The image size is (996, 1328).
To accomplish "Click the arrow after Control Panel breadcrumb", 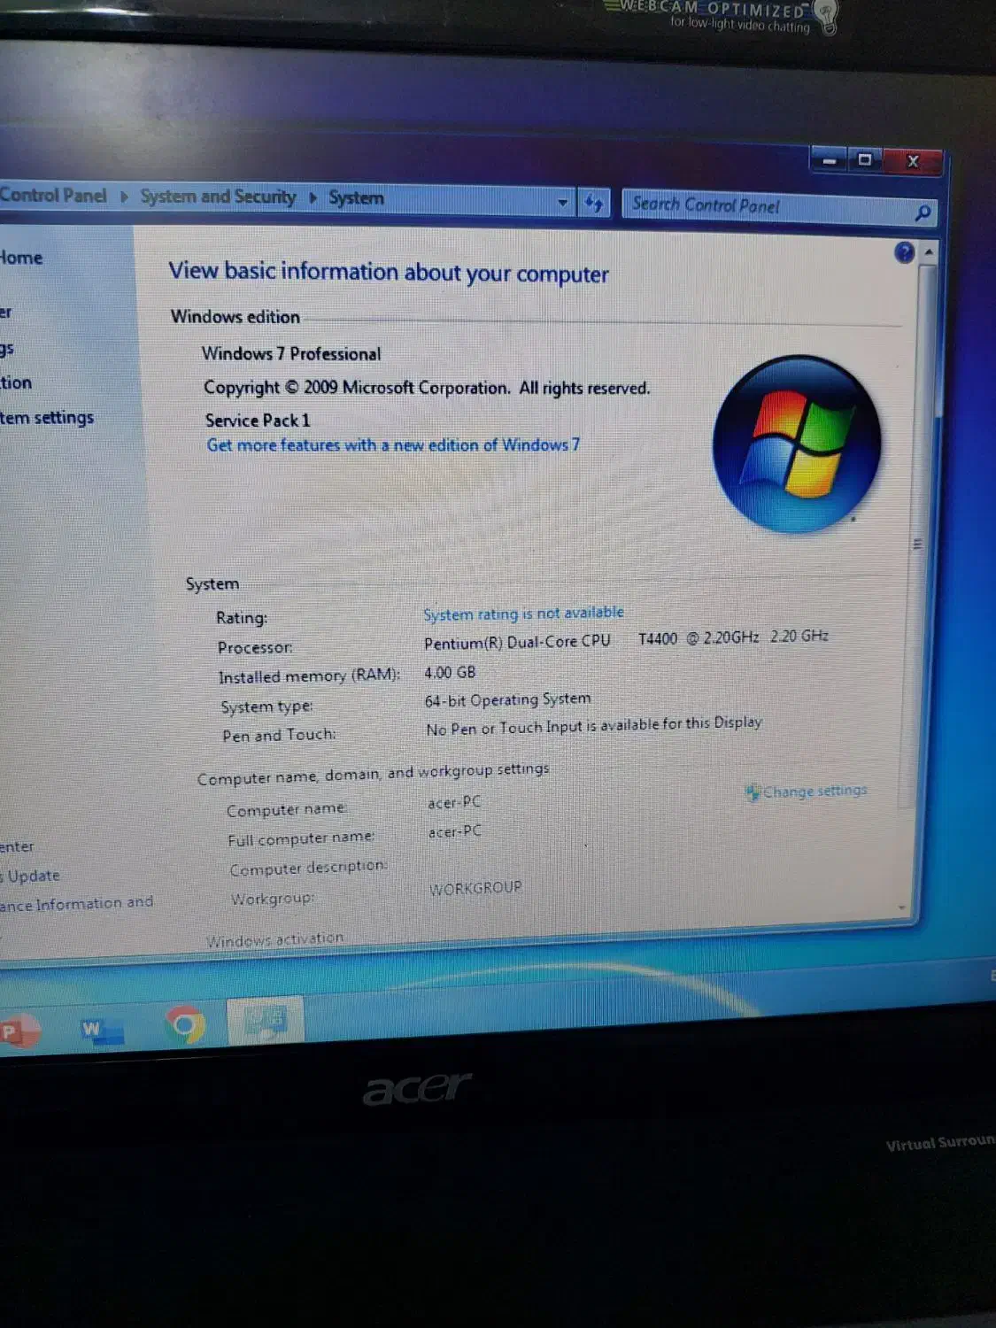I will click(x=122, y=196).
